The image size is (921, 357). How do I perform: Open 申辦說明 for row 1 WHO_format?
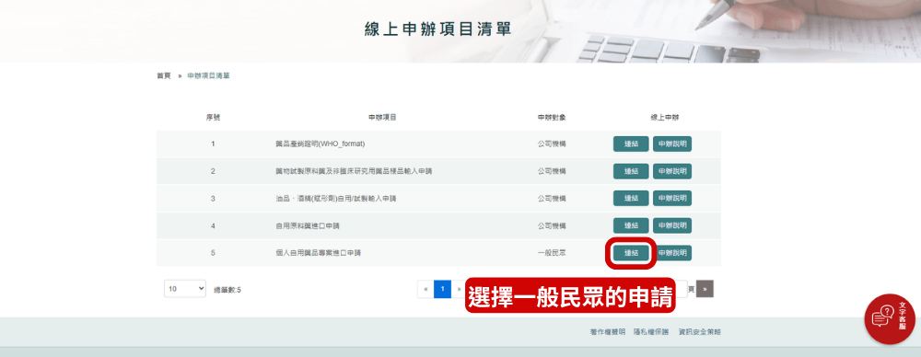coord(672,144)
